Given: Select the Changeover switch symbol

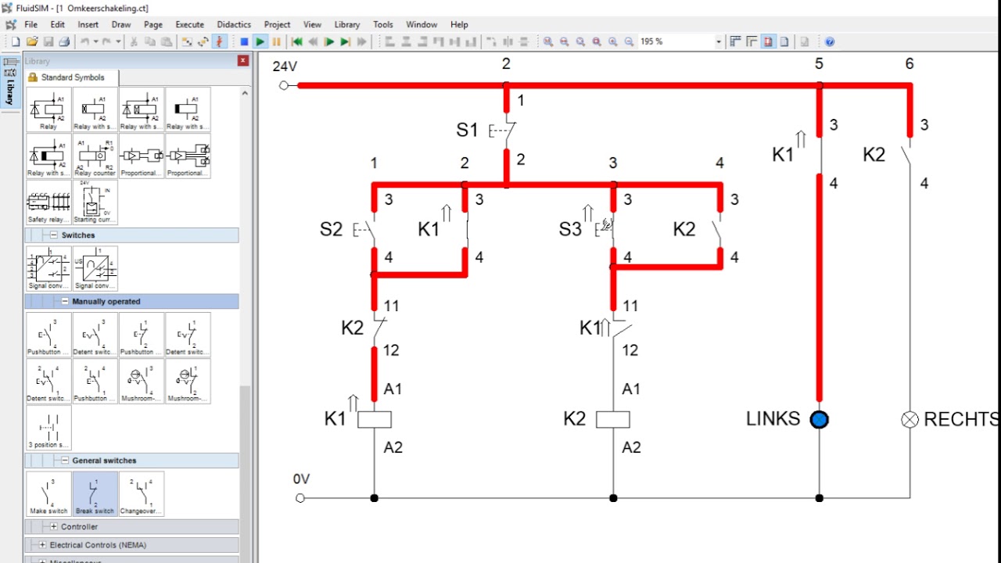Looking at the screenshot, I should tap(141, 494).
